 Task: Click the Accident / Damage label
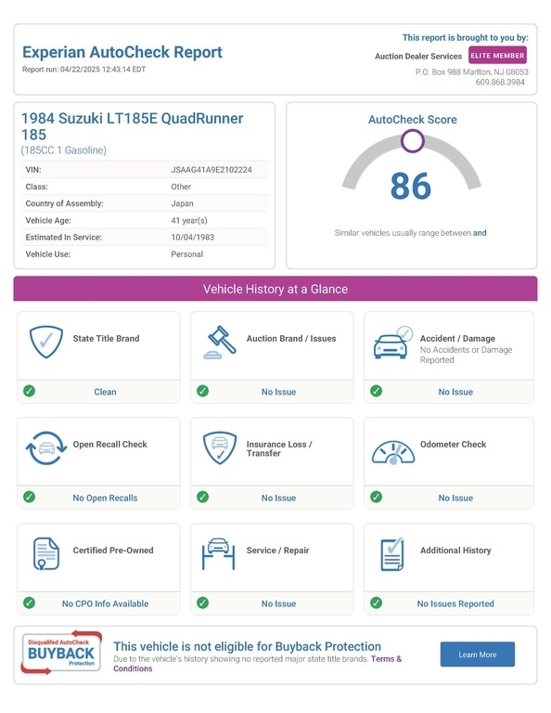tap(457, 338)
